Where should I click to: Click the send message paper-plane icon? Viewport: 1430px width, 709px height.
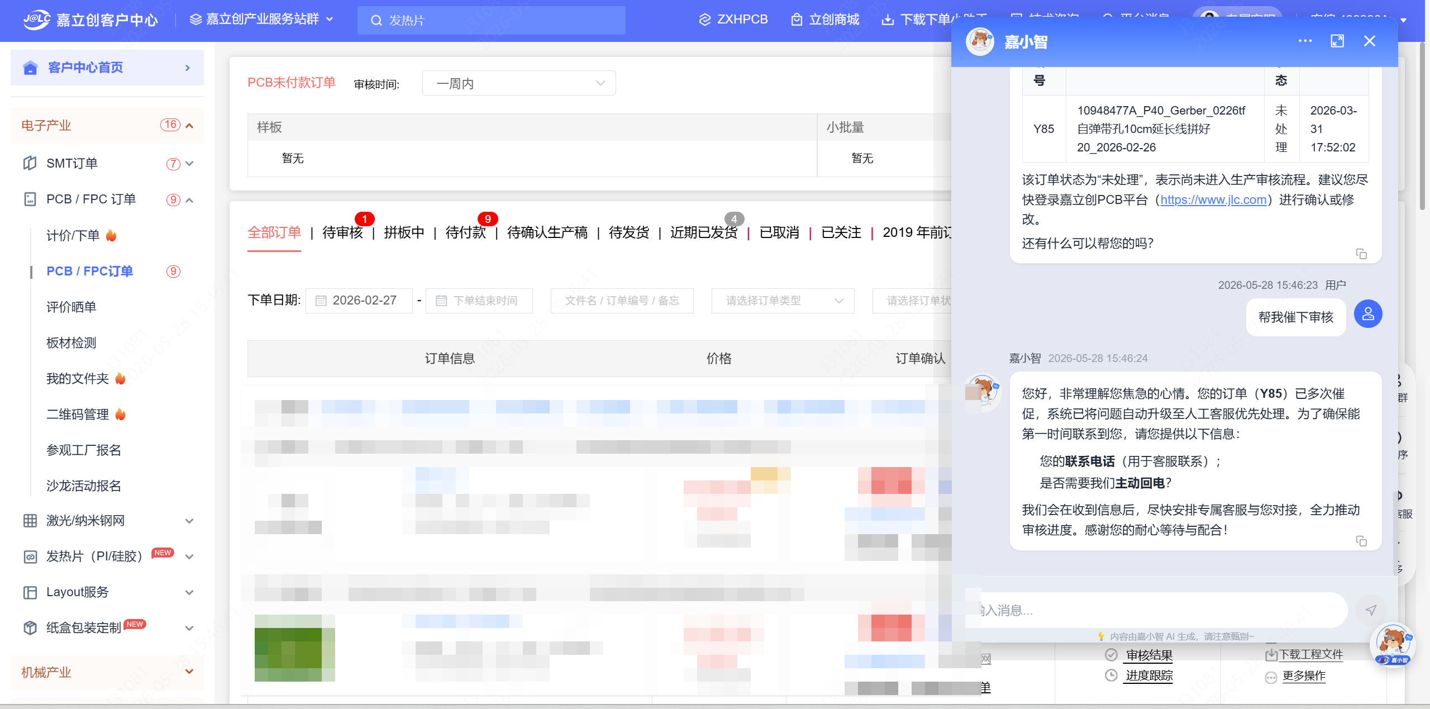tap(1370, 610)
